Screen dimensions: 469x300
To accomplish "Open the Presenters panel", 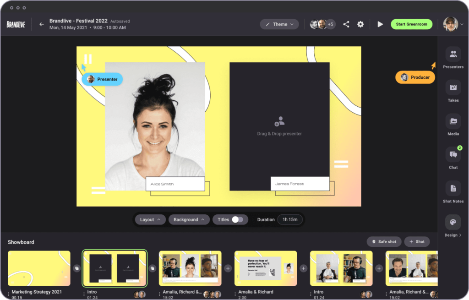I will click(x=453, y=58).
